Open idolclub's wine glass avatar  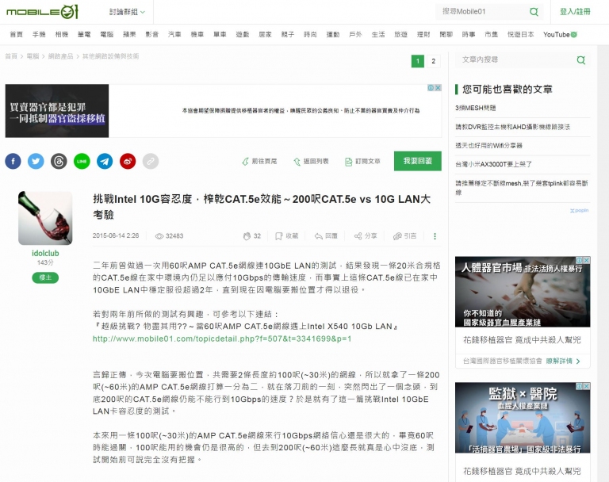(x=45, y=218)
